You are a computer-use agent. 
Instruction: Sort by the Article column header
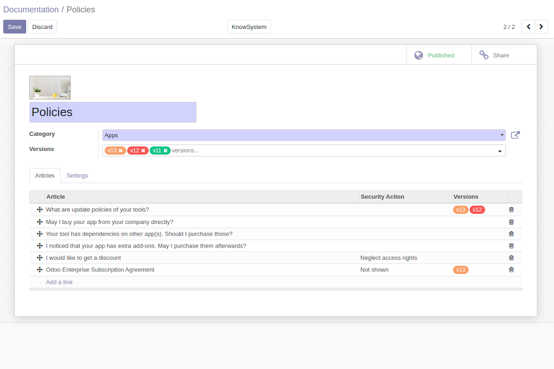pos(201,197)
